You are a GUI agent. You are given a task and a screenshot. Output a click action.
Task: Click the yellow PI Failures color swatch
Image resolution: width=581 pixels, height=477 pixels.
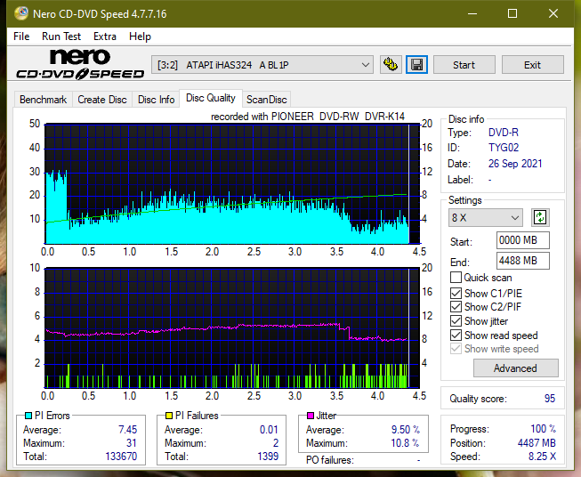169,416
